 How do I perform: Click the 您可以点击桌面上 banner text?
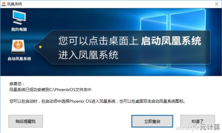98,41
